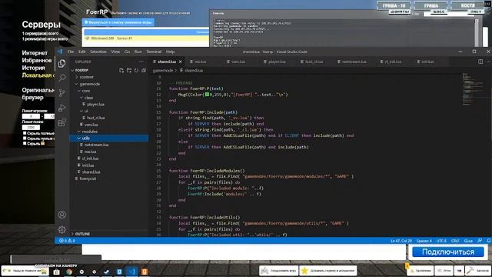Open the Run menu
The height and width of the screenshot is (277, 492).
(x=138, y=52)
